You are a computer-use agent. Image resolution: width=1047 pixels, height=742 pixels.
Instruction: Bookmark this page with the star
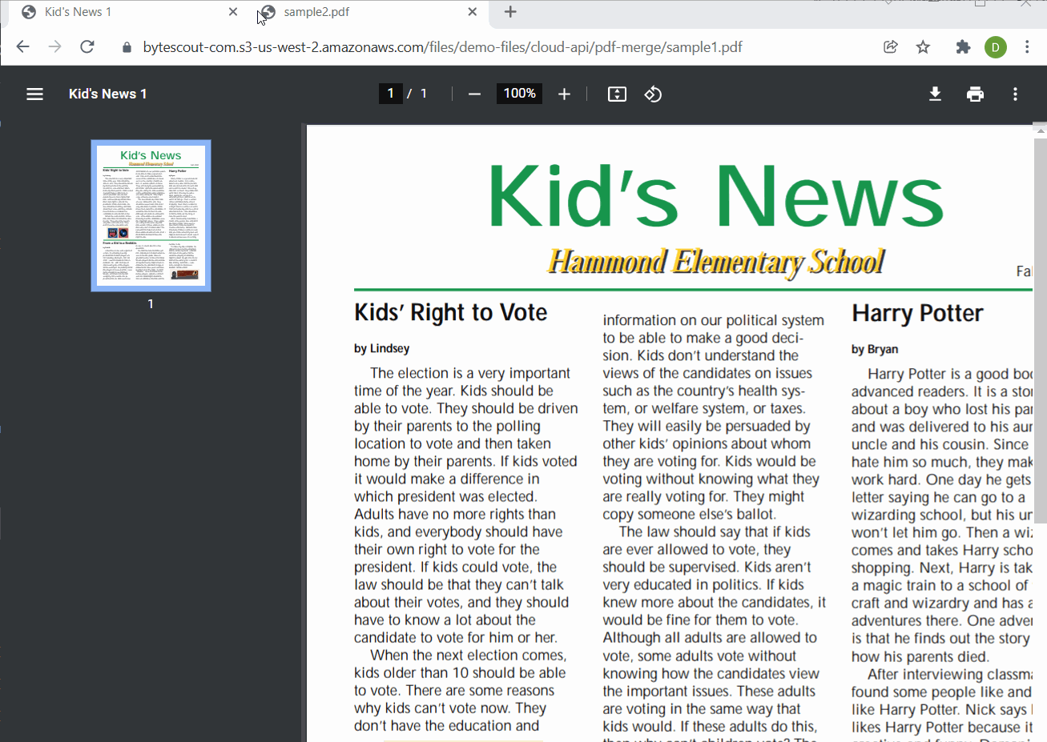(923, 46)
